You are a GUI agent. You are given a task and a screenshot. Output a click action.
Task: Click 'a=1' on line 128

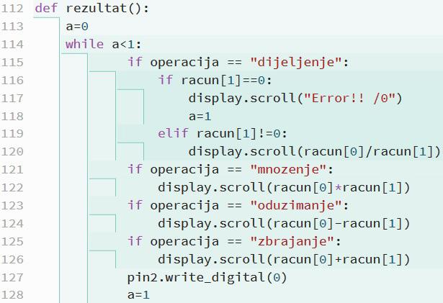138,295
